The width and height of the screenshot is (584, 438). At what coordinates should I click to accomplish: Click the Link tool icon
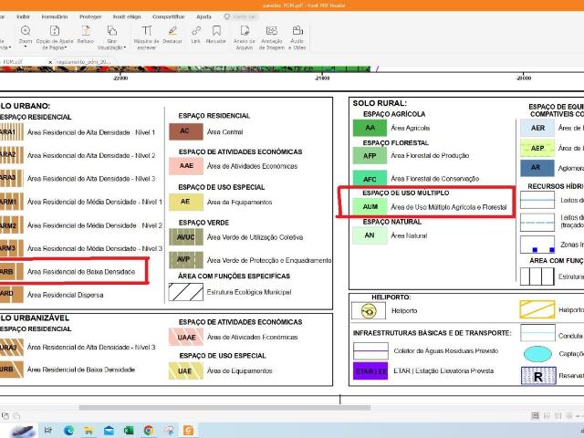[195, 35]
